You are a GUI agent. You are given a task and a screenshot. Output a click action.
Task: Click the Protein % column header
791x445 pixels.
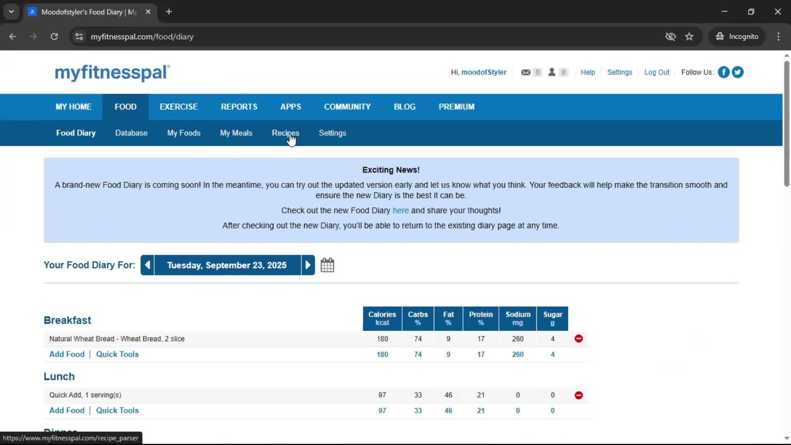pyautogui.click(x=481, y=319)
